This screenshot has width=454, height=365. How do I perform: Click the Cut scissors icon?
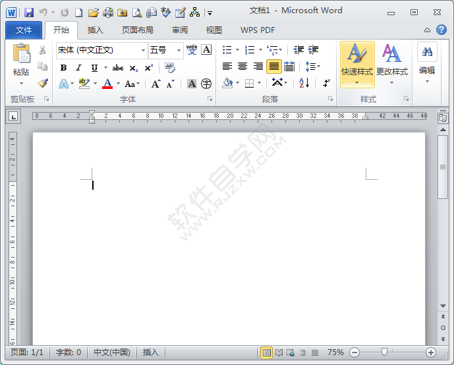42,50
